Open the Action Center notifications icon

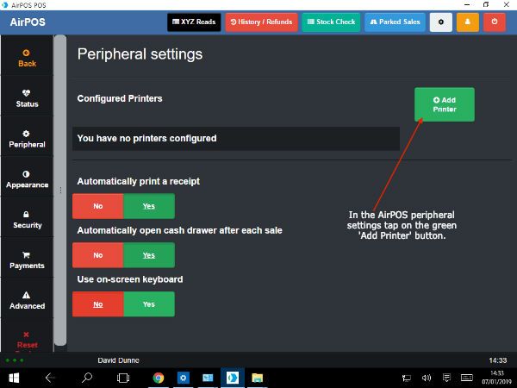(x=446, y=378)
